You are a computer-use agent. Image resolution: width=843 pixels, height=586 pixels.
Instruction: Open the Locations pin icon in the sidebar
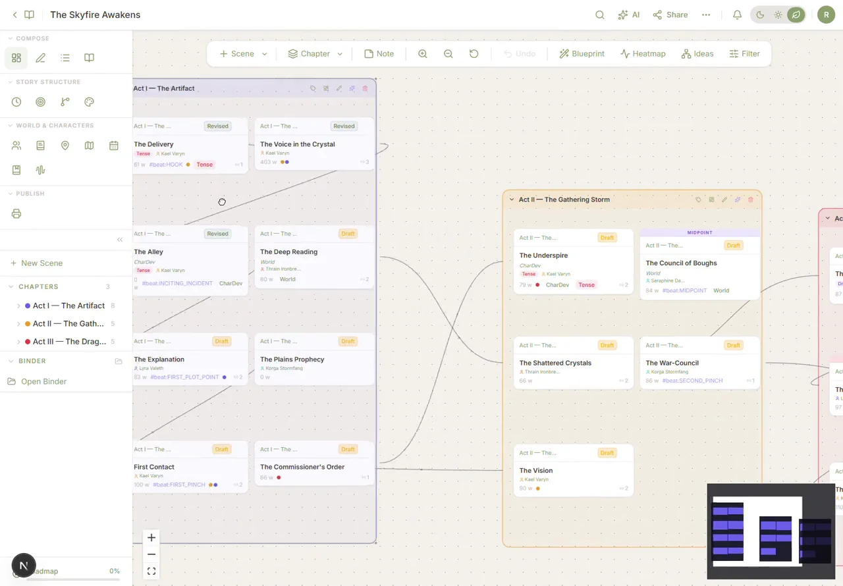[65, 146]
